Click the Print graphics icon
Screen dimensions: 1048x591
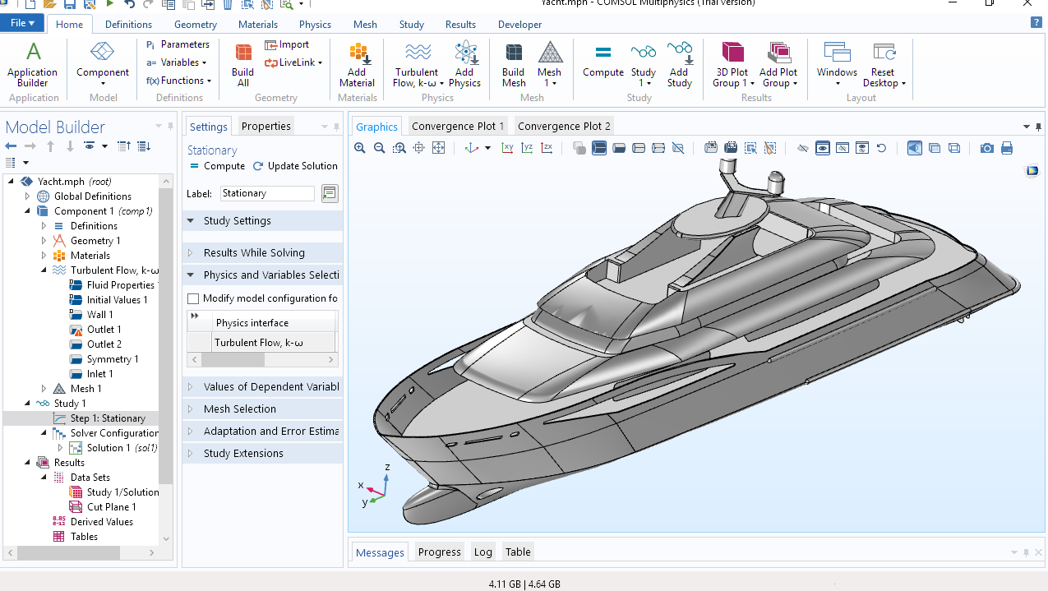coord(1007,148)
